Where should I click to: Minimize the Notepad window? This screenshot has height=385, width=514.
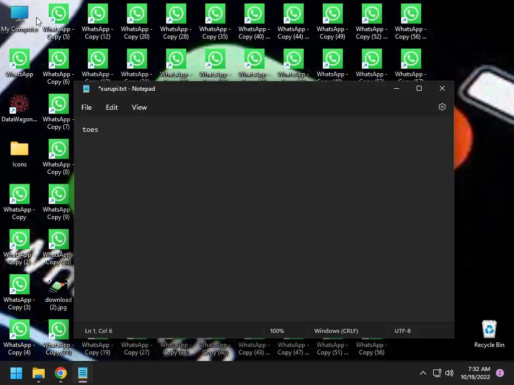397,88
